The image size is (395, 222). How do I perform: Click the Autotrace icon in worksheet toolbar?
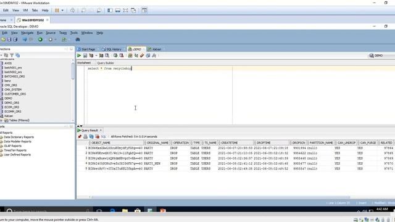click(101, 55)
